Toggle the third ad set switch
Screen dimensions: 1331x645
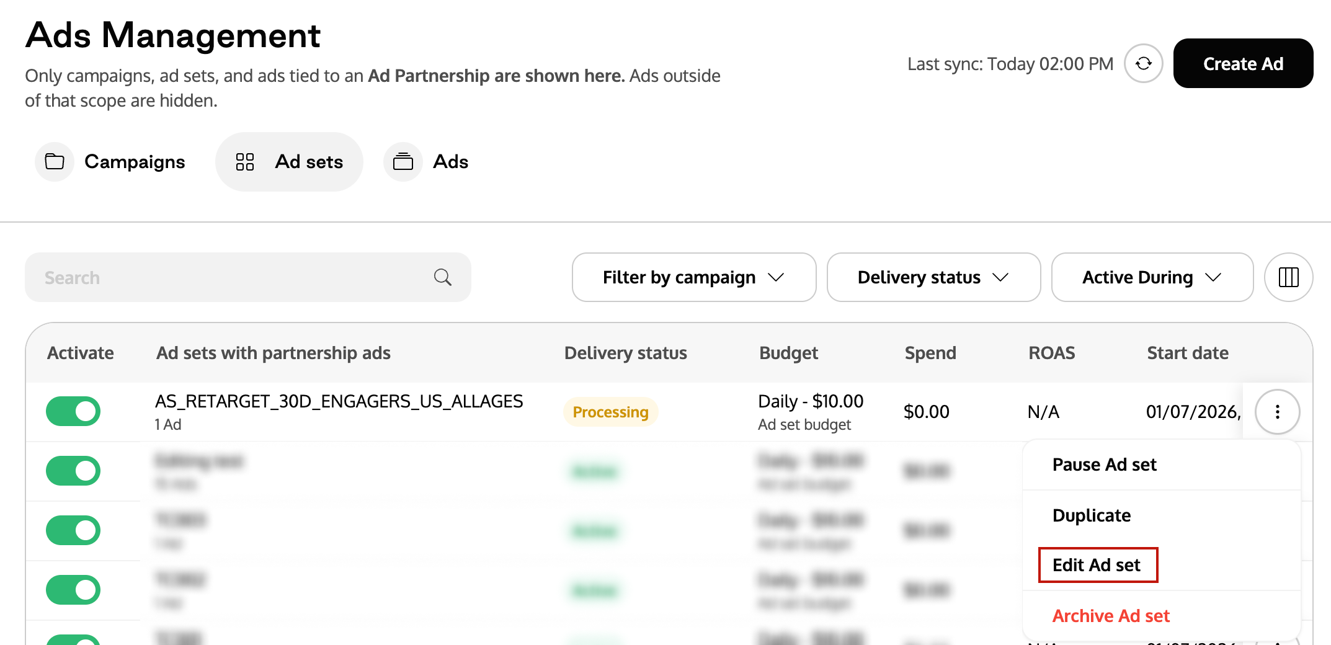click(73, 530)
